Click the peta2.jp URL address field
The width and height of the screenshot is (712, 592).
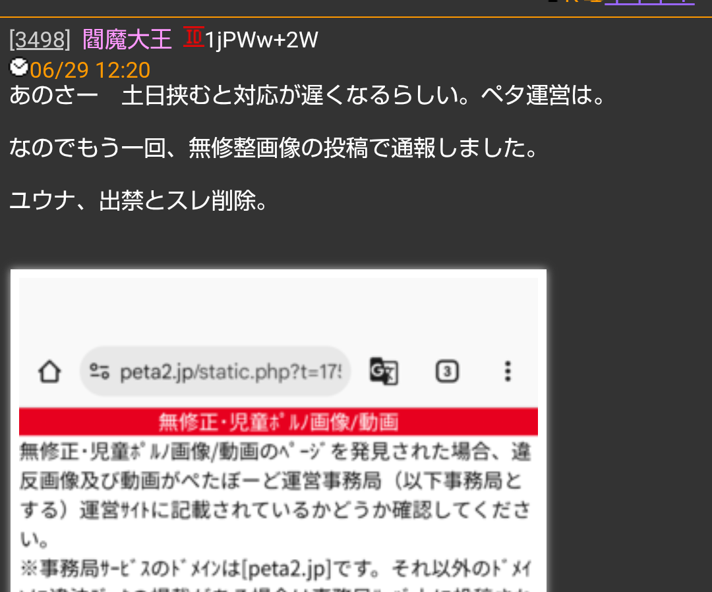click(215, 371)
